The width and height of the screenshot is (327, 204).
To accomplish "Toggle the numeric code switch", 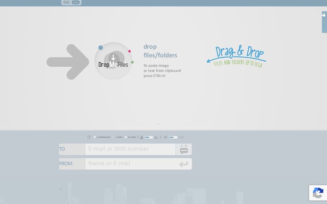I will click(173, 137).
